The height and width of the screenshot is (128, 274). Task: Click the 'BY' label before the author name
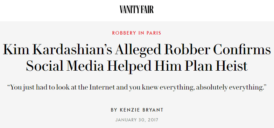click(114, 110)
